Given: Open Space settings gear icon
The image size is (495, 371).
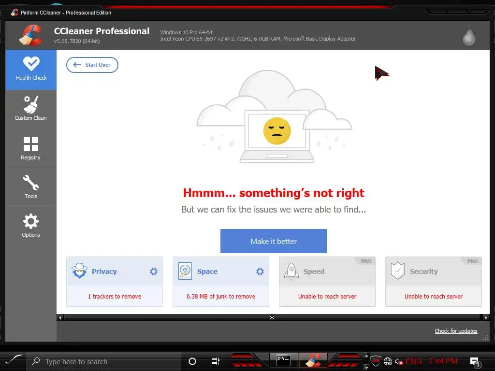Looking at the screenshot, I should pos(260,271).
